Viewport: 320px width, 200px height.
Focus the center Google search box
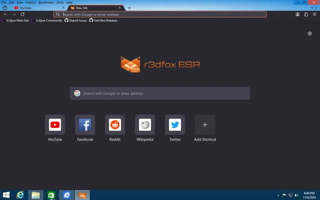click(160, 93)
